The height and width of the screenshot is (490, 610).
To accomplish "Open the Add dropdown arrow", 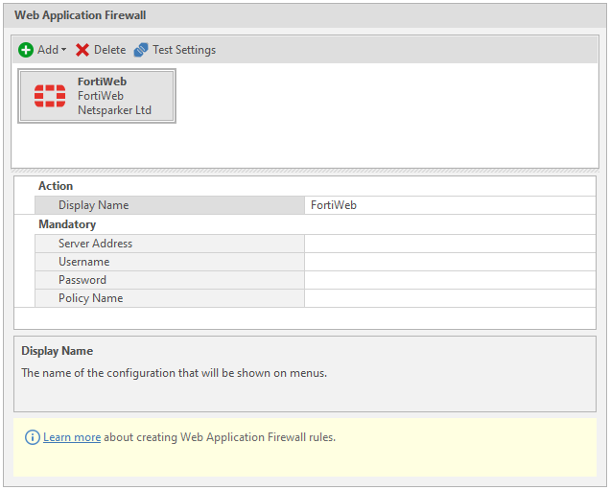I will 64,50.
